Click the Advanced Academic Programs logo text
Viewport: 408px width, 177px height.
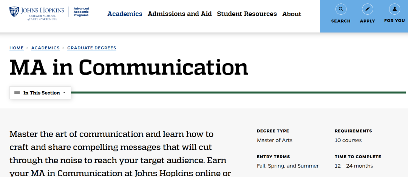click(x=81, y=12)
